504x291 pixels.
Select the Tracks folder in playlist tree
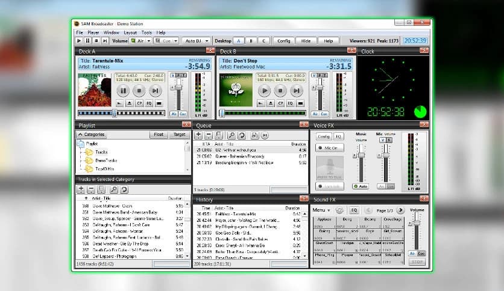pos(101,152)
